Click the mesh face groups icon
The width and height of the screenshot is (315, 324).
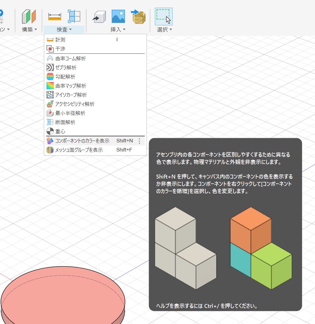(x=50, y=150)
